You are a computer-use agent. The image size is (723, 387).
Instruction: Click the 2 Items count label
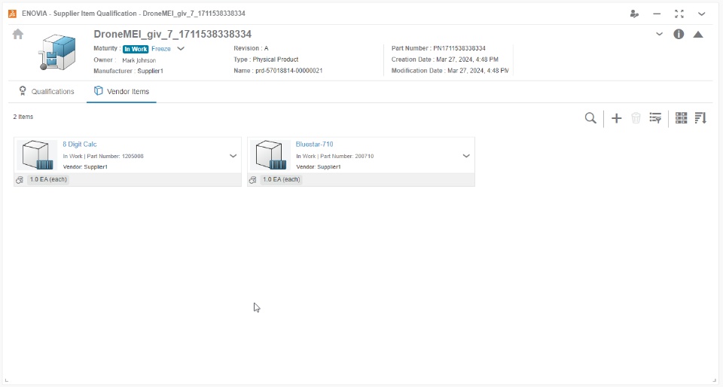tap(23, 117)
